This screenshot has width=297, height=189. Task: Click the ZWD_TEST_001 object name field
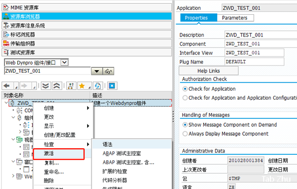(x=47, y=71)
